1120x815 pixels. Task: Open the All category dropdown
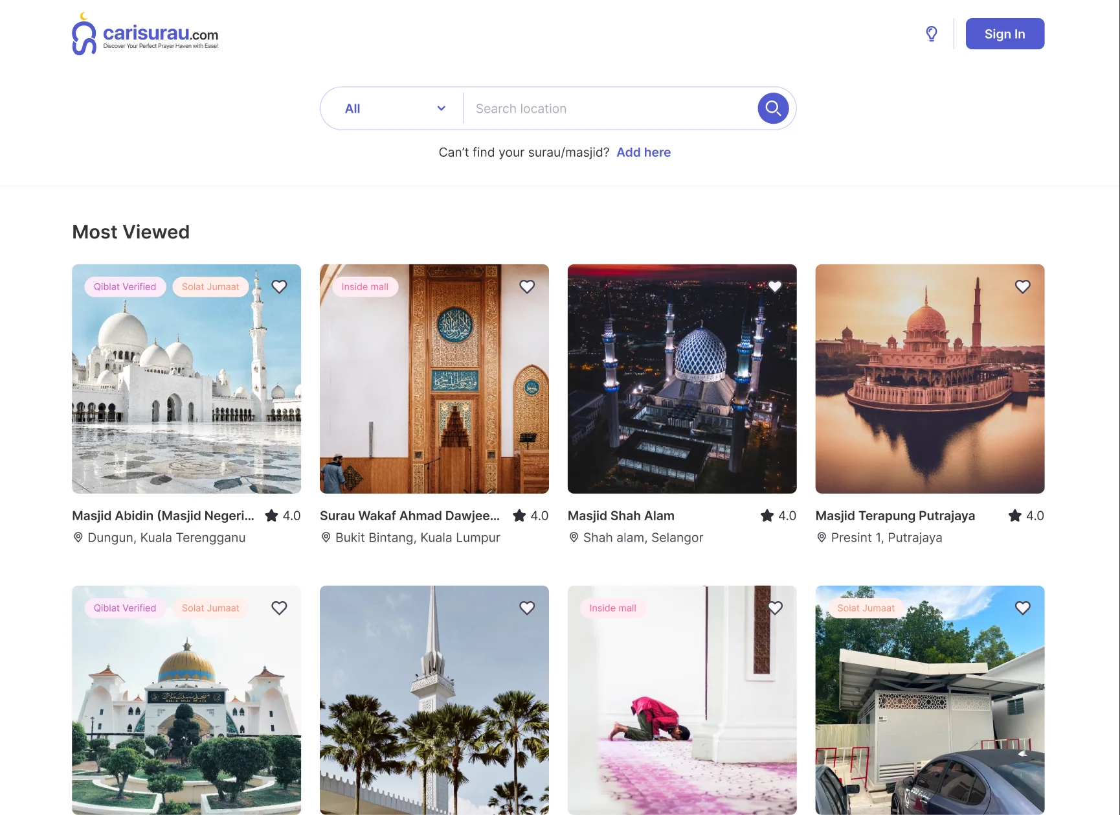click(394, 108)
